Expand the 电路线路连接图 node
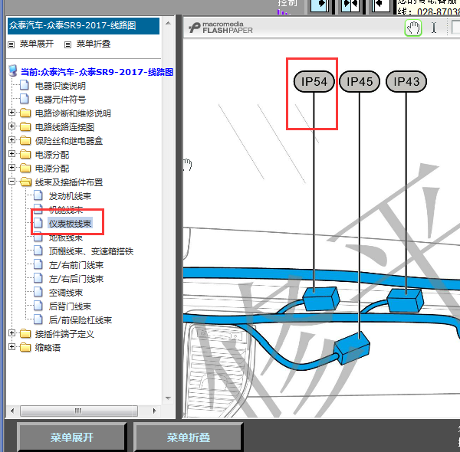 11,126
